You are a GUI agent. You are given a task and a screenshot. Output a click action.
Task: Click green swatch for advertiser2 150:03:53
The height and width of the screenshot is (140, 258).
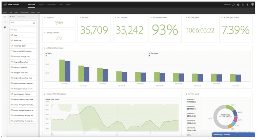[x=188, y=102]
